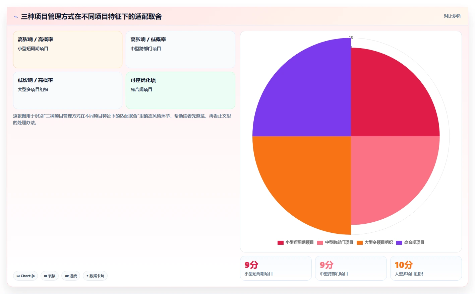Viewport: 475px width, 294px height.
Task: Click the description paragraph starting 这张图用于识别
Action: (122, 119)
